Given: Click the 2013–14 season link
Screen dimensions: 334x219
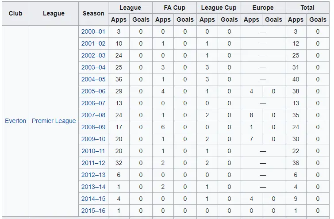Looking at the screenshot, I should [93, 187].
